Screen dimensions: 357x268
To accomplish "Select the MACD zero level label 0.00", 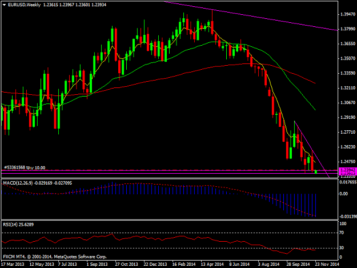I will coord(343,194).
